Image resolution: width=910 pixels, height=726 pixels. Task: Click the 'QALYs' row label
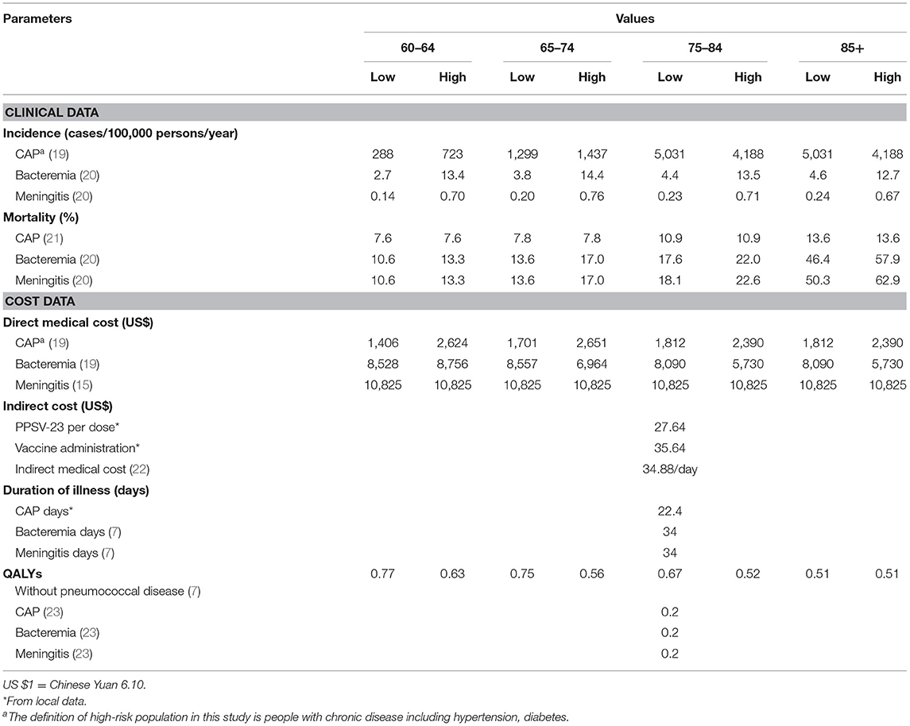[x=22, y=573]
